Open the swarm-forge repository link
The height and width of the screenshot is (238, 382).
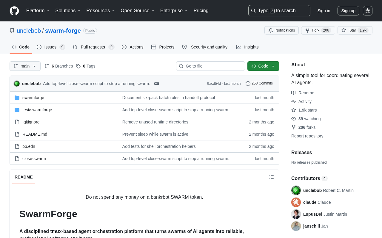coord(63,31)
